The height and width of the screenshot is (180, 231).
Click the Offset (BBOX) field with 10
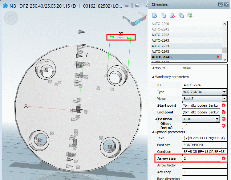tap(201, 126)
